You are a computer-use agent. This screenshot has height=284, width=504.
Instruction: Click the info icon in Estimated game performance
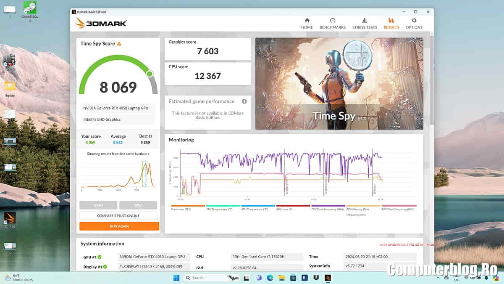pos(244,101)
